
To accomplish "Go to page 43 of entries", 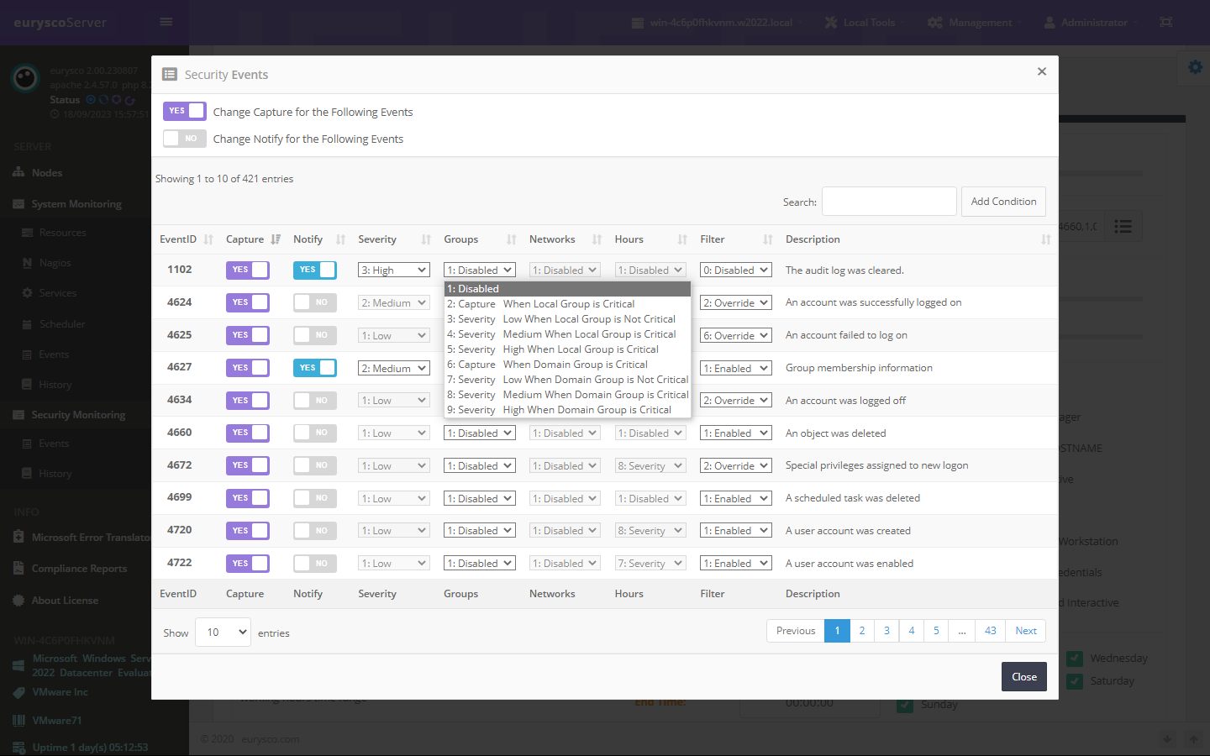I will (991, 631).
